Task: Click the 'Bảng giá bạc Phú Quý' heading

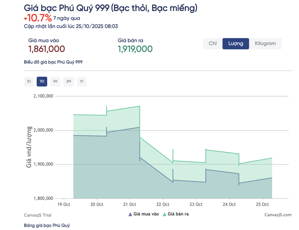Action: pos(47,225)
